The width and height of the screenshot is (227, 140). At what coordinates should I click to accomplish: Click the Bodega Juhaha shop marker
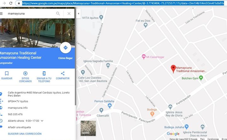pyautogui.click(x=187, y=127)
